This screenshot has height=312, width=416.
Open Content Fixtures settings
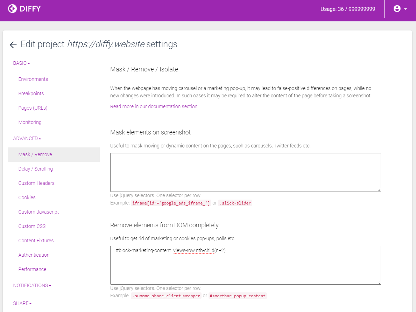click(36, 241)
